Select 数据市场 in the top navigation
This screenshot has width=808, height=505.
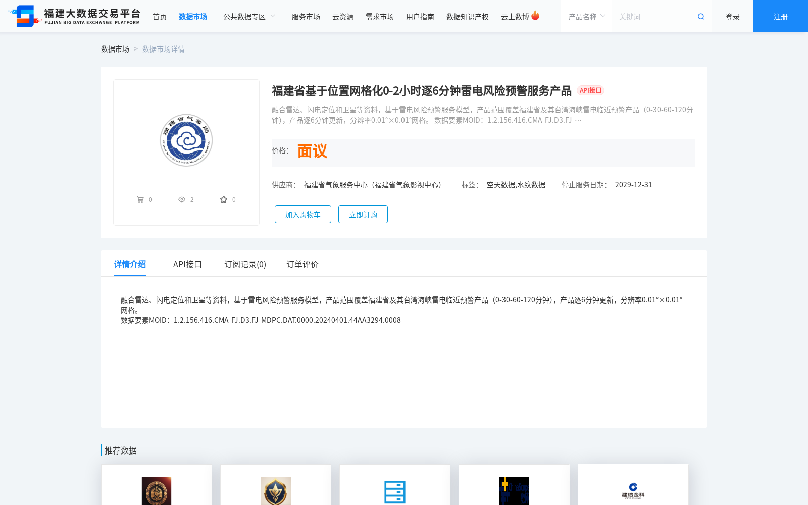pyautogui.click(x=193, y=17)
